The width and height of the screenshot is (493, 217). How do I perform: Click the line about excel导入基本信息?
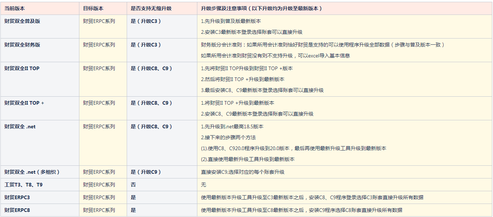point(275,56)
